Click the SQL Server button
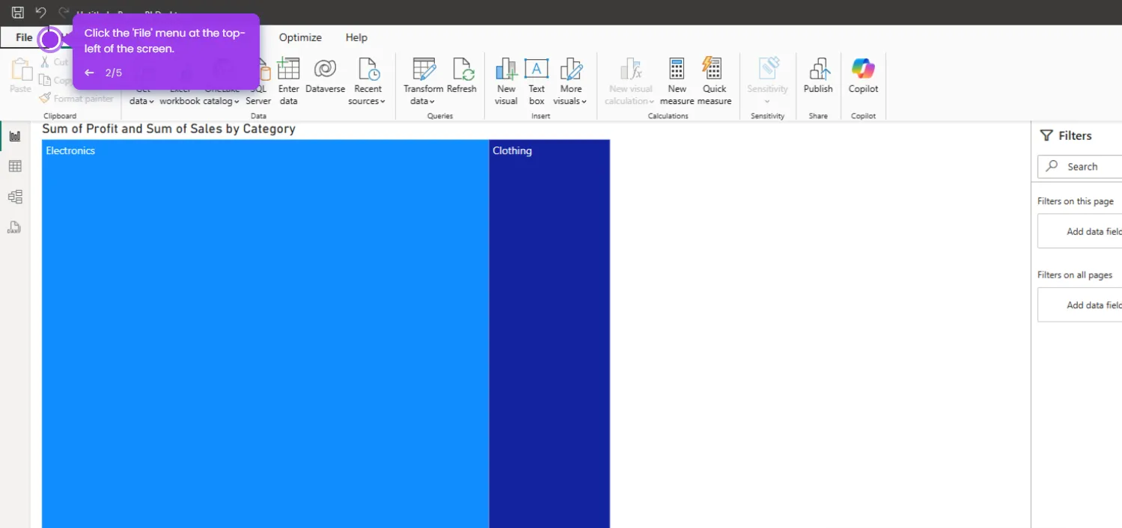The image size is (1122, 528). (x=258, y=82)
